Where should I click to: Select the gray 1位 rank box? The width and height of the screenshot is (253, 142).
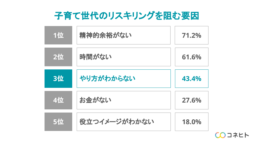tap(59, 35)
